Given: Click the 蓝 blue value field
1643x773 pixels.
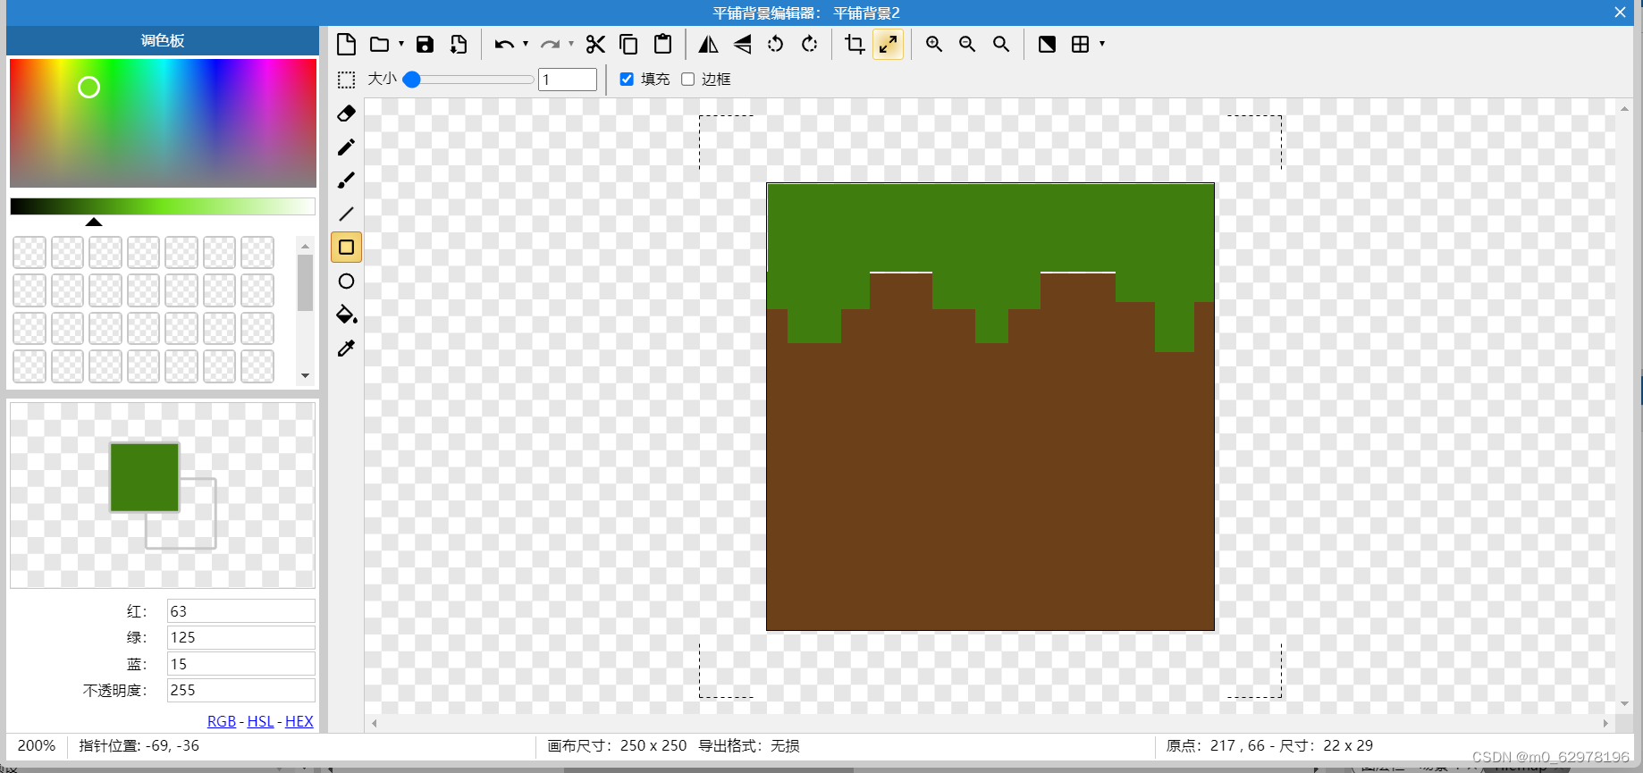Looking at the screenshot, I should coord(241,664).
